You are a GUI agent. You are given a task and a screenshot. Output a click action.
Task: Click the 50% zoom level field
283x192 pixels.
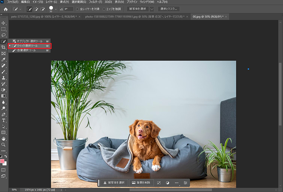(14, 190)
